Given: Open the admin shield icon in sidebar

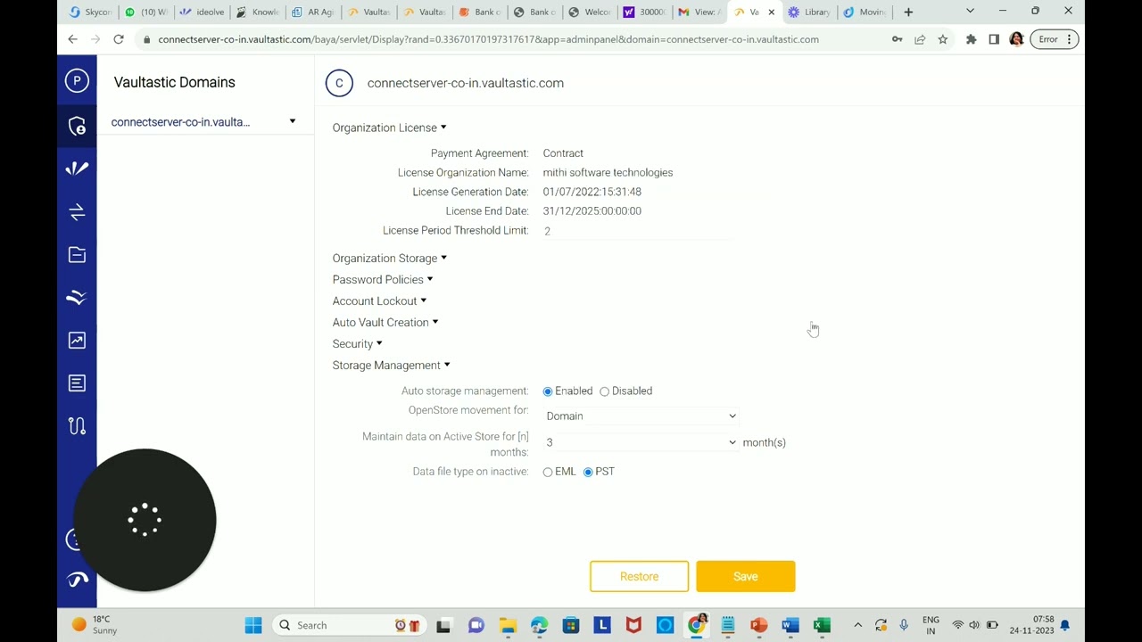Looking at the screenshot, I should 77,126.
